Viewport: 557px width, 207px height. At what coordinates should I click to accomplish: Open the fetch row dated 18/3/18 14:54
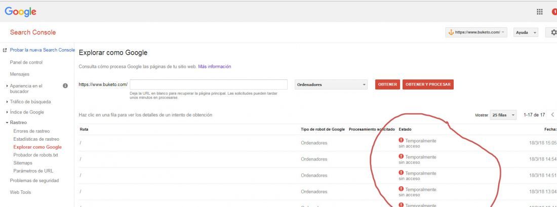pos(318,159)
